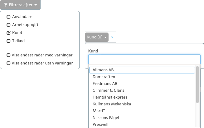Enable Visa endast rader med varningar
204x128 pixels.
(x=8, y=55)
